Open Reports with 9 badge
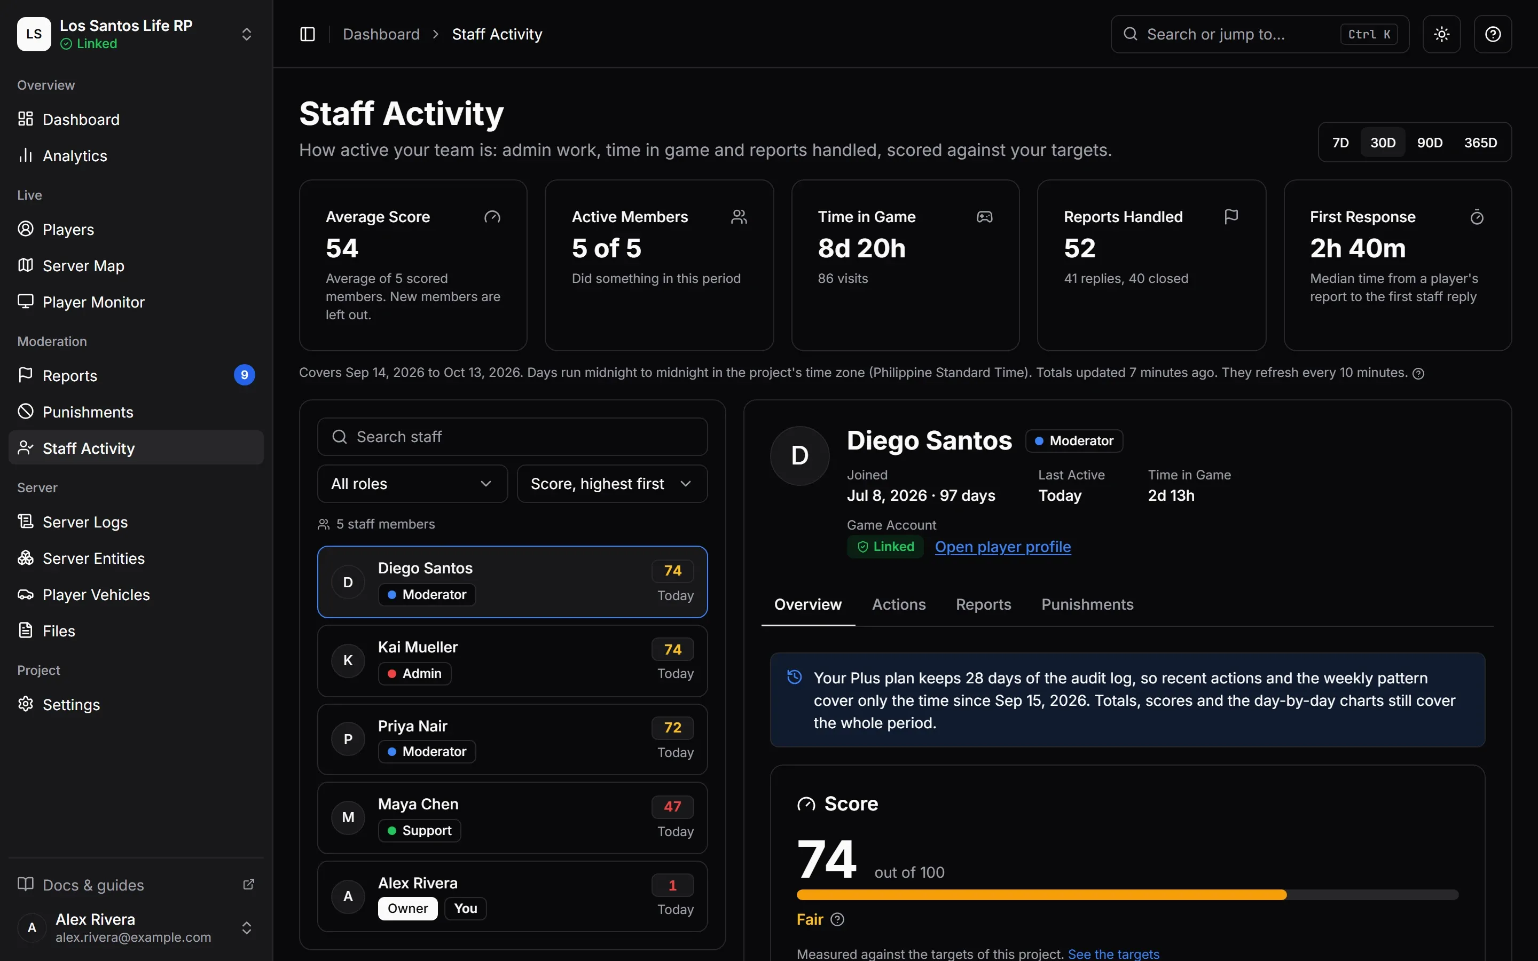Viewport: 1538px width, 961px height. tap(136, 376)
